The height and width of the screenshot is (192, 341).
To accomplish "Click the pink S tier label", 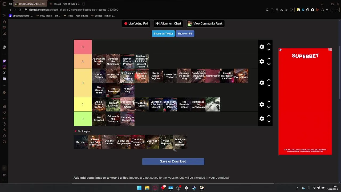I will click(83, 47).
